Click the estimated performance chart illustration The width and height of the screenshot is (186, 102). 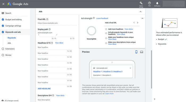point(169,23)
